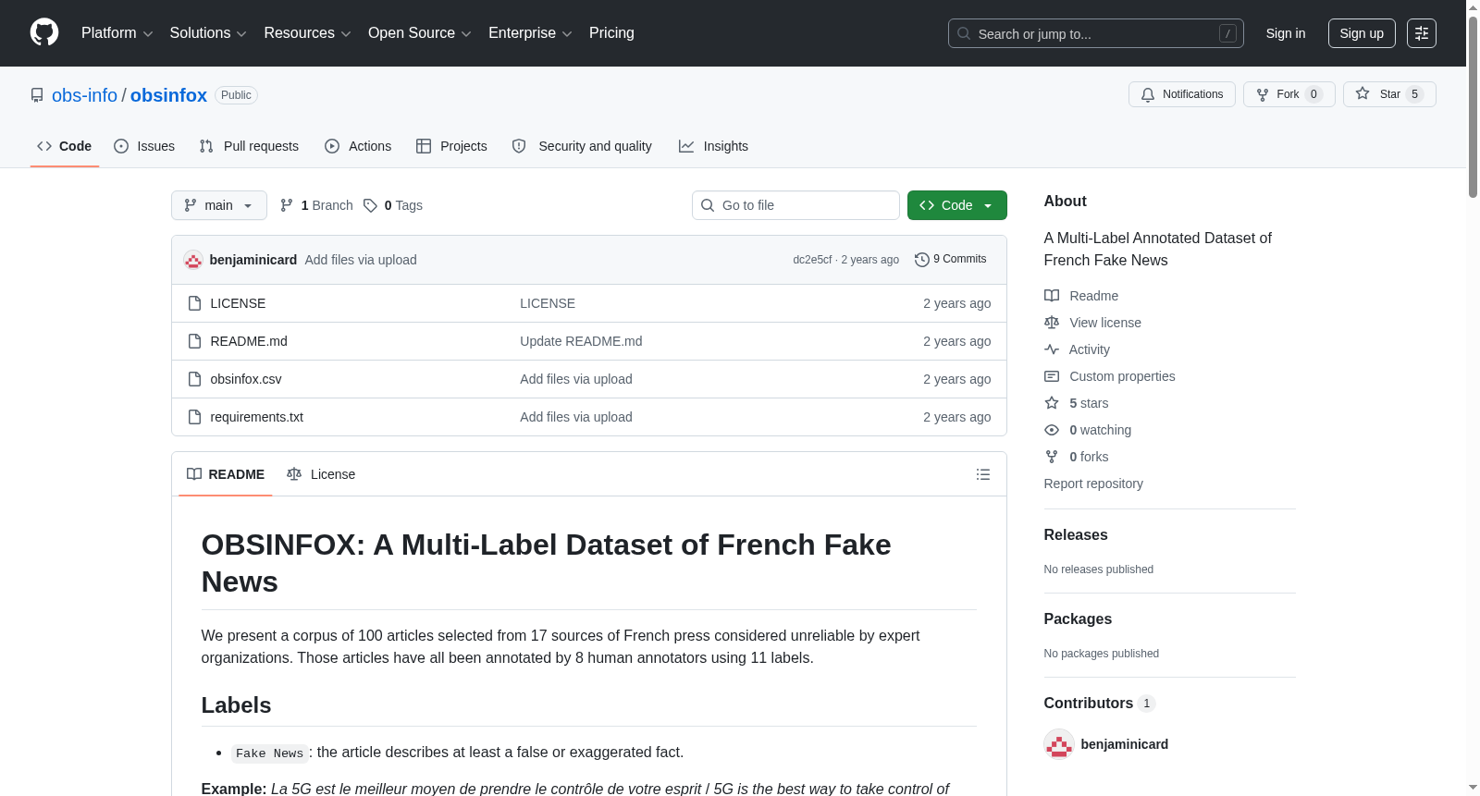The height and width of the screenshot is (796, 1480).
Task: Open the Pricing page
Action: 611,33
